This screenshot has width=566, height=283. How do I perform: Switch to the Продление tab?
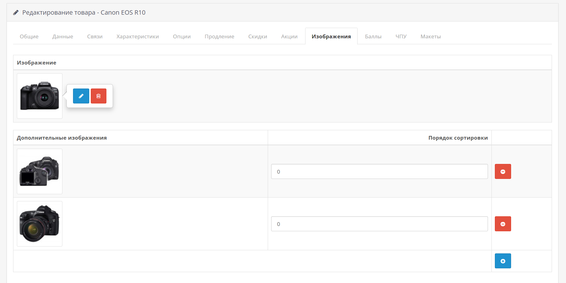click(x=219, y=36)
